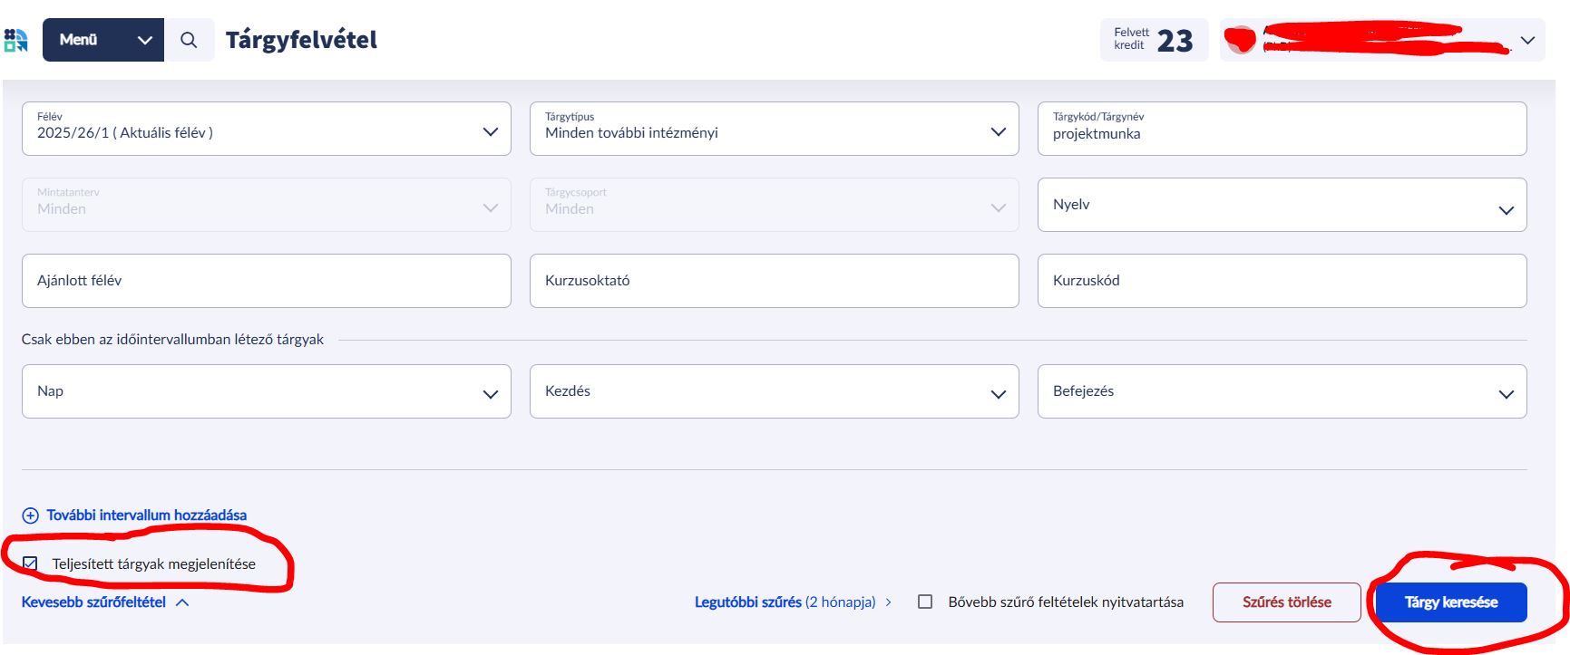Screen dimensions: 1570x655
Task: Expand the Tárgytípus dropdown
Action: [774, 129]
